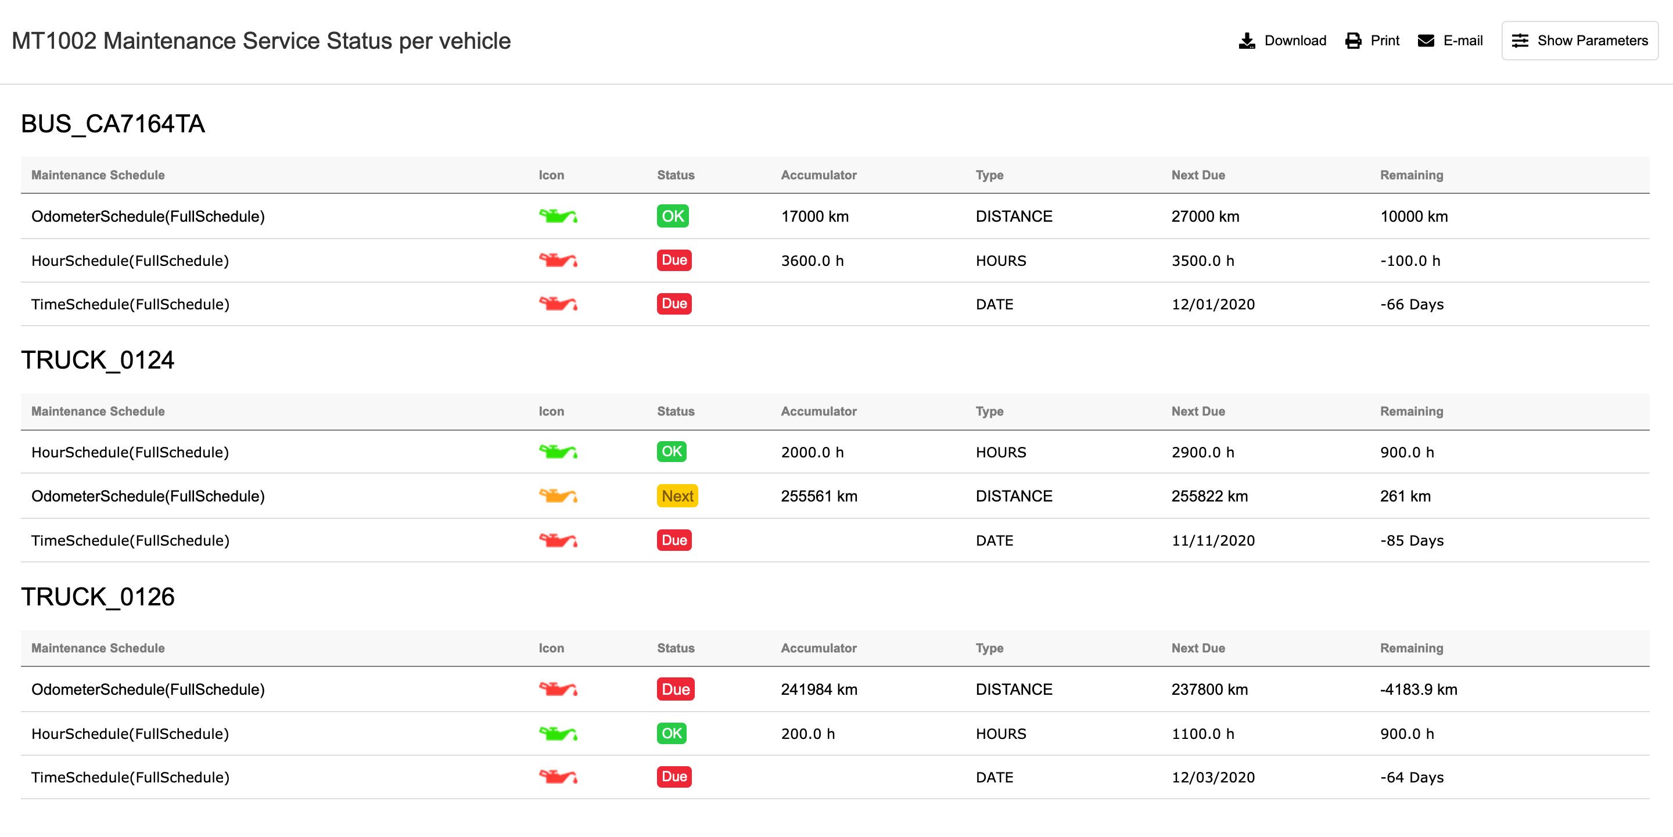Screen dimensions: 1673x837
Task: Click TRUCK_0126 TimeSchedule(FullSchedule) row name
Action: 131,777
